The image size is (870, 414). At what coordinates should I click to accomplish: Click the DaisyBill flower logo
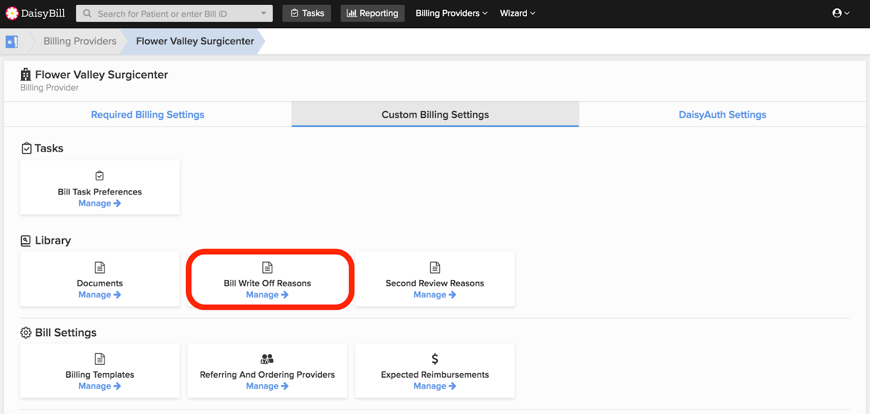tap(12, 13)
